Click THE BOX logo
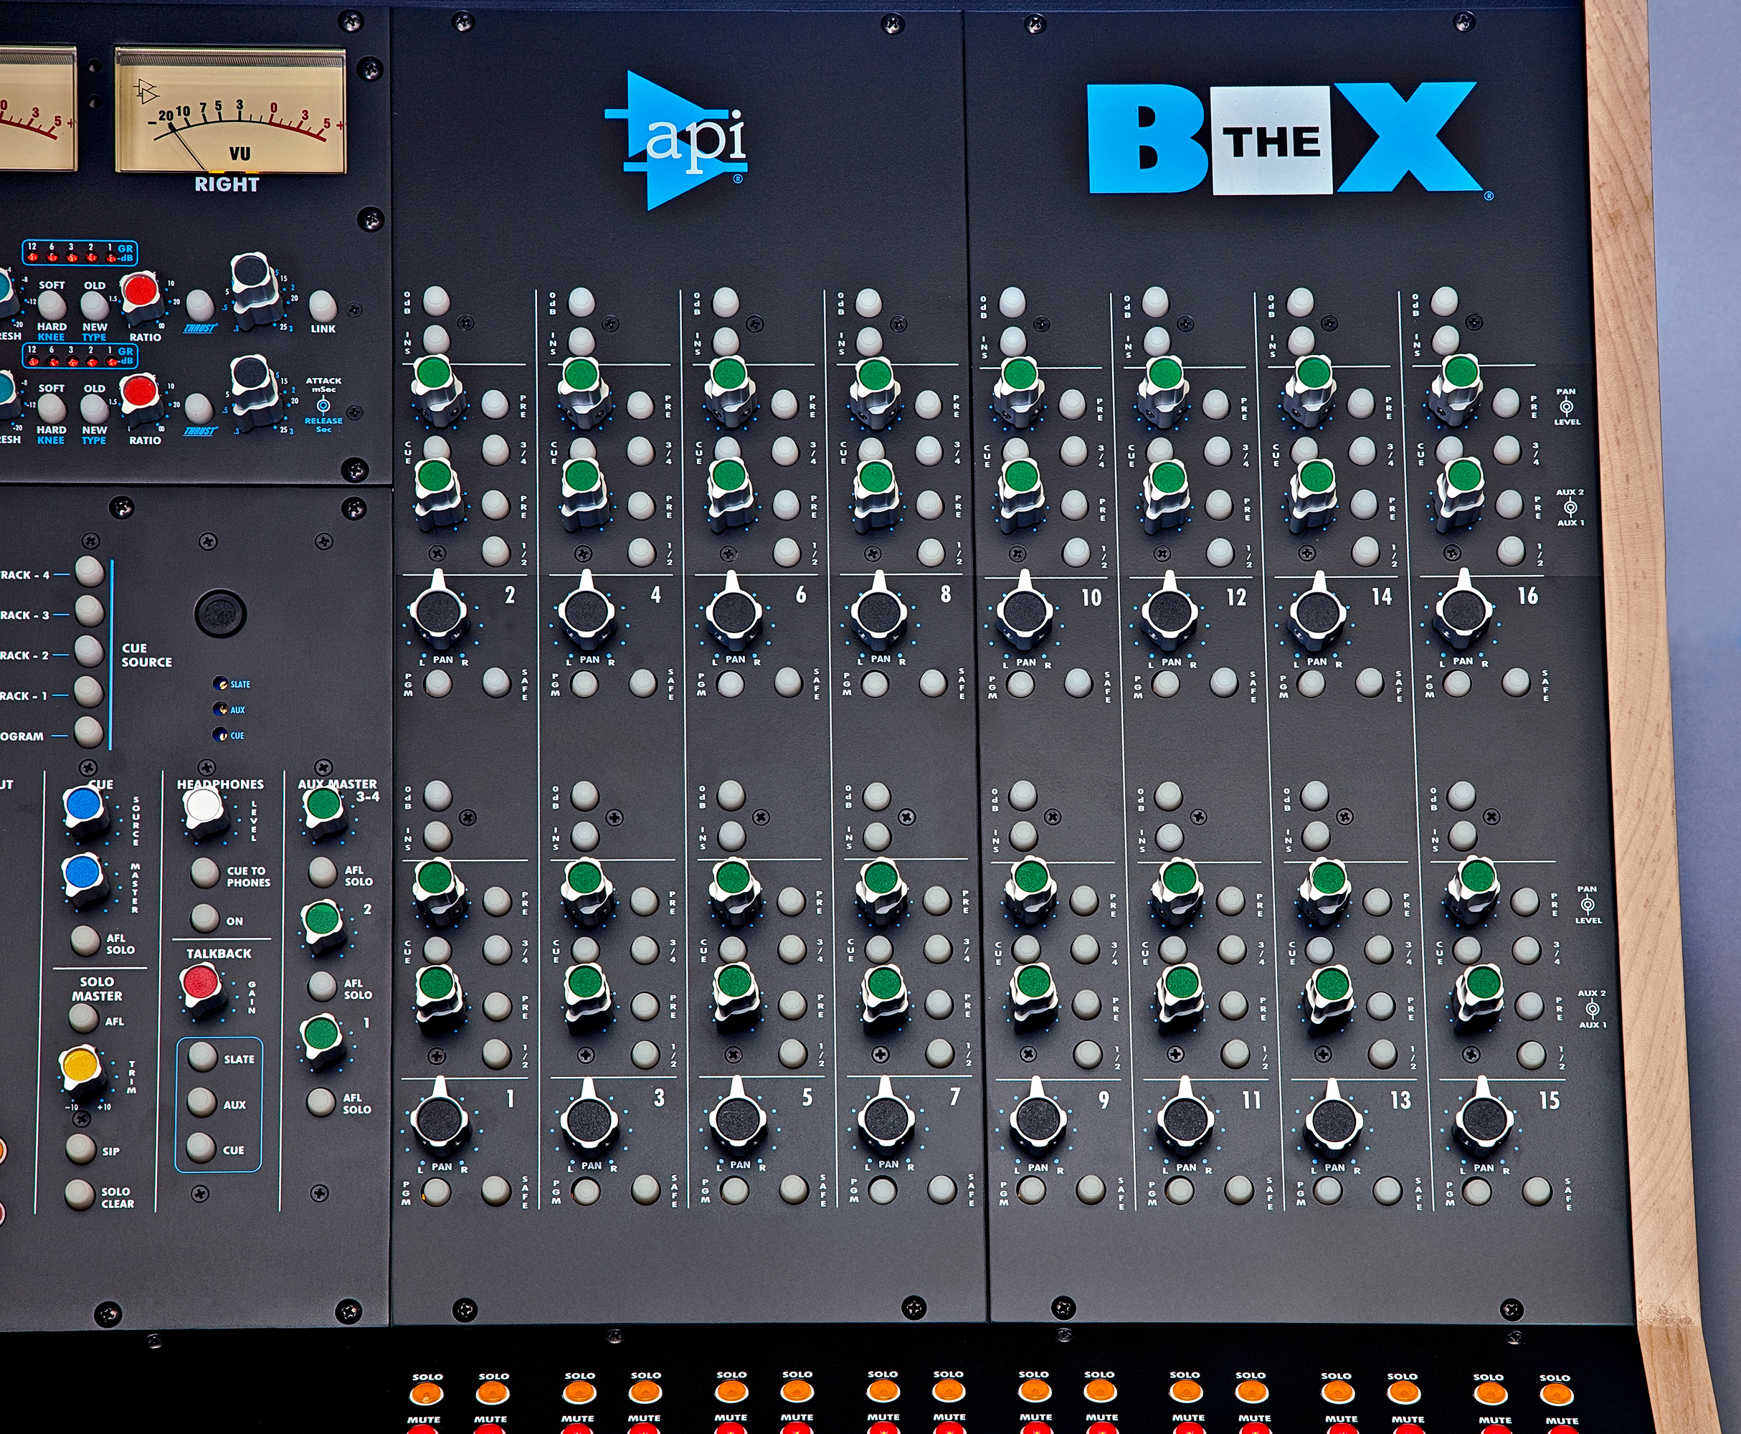Viewport: 1741px width, 1434px height. pos(1283,141)
